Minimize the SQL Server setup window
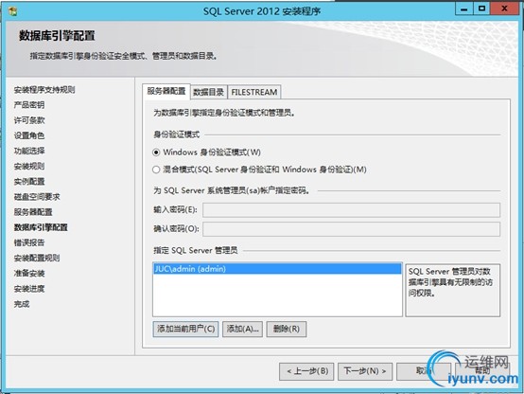This screenshot has height=394, width=524. 464,9
